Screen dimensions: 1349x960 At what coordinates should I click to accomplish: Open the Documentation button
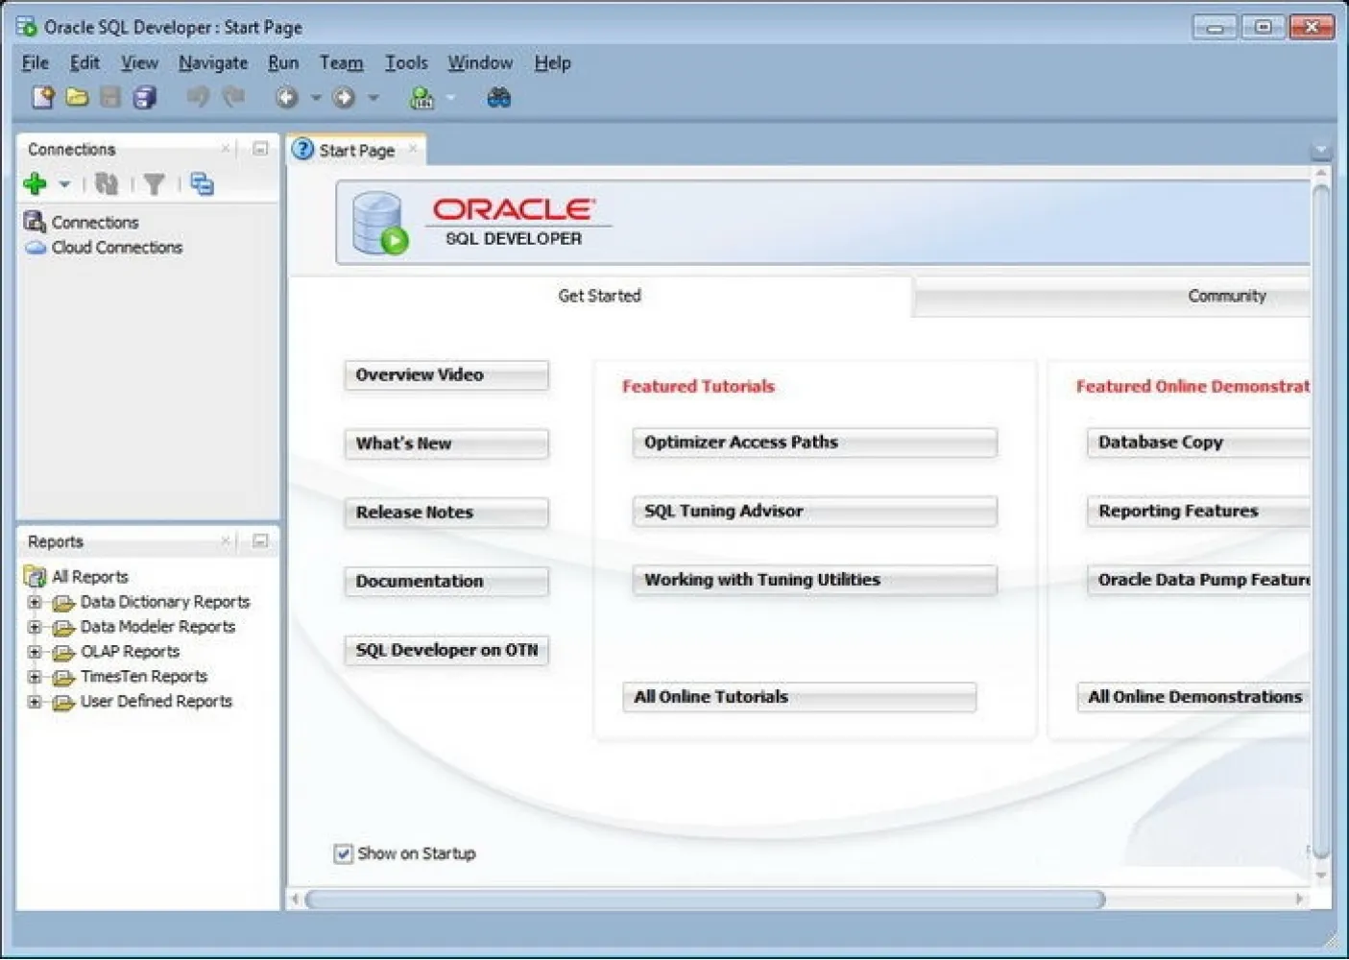coord(446,582)
